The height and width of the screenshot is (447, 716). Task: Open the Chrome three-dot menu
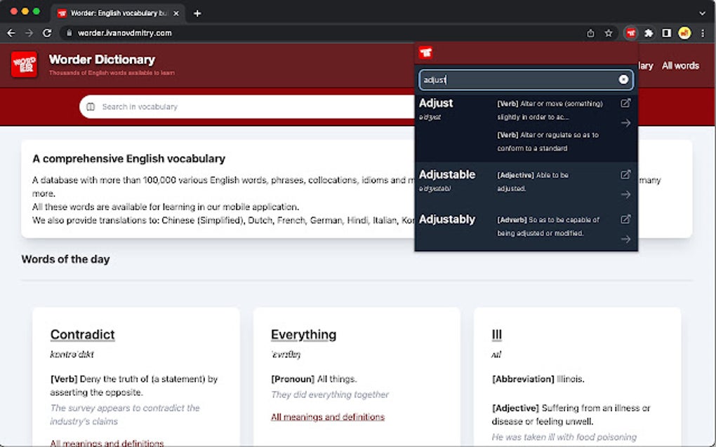pos(703,32)
